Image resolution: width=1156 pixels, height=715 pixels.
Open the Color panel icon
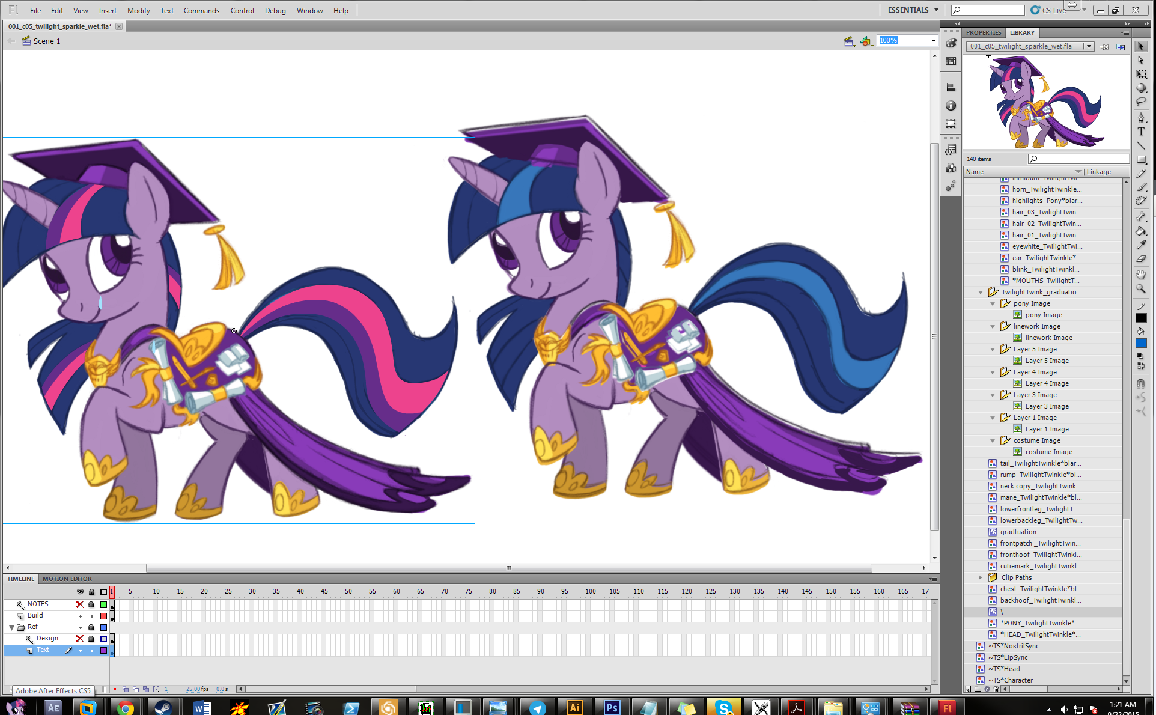(951, 43)
